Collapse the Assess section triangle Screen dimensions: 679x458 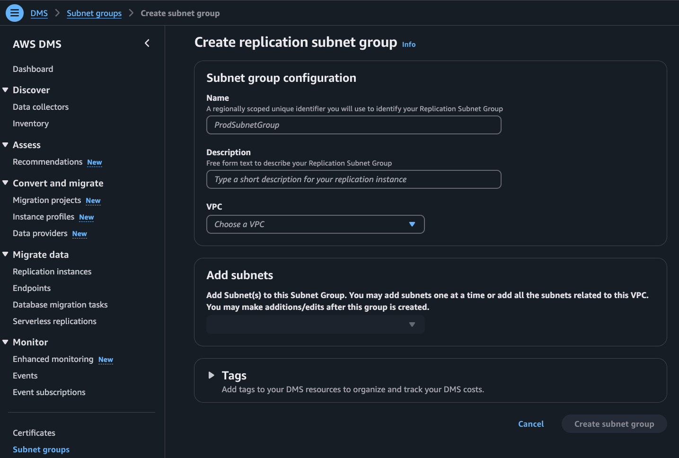click(x=6, y=145)
